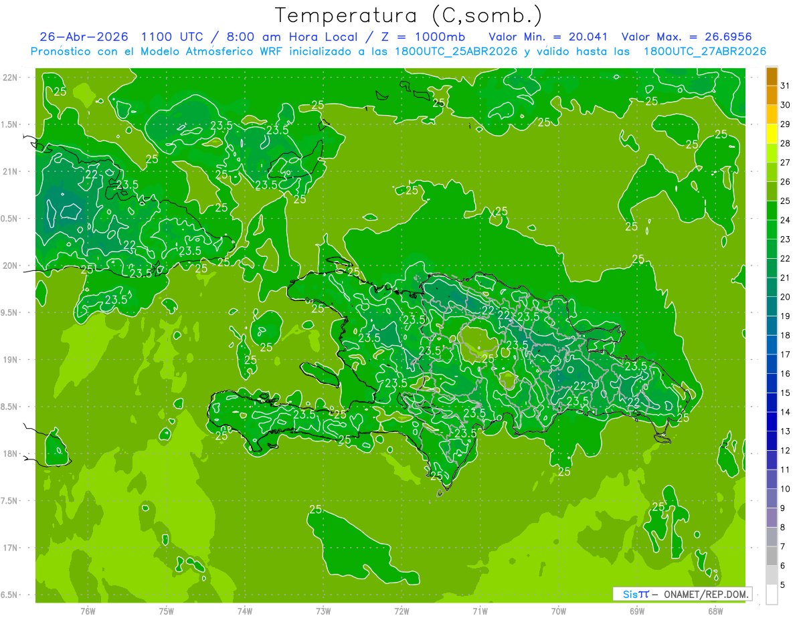The height and width of the screenshot is (620, 803).
Task: Click the 17N latitude axis label
Action: [x=10, y=548]
